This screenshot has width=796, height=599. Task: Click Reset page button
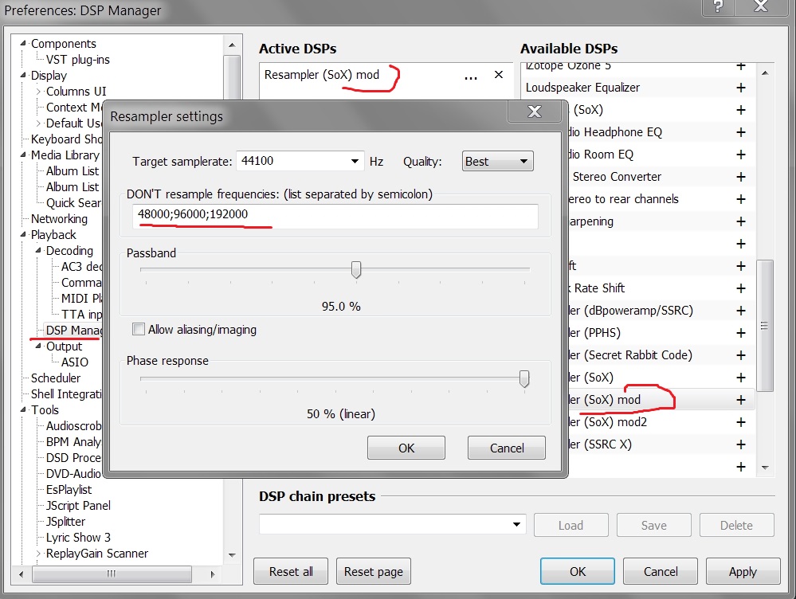point(374,572)
